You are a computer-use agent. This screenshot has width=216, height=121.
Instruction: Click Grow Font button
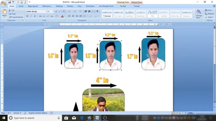[x=56, y=12]
